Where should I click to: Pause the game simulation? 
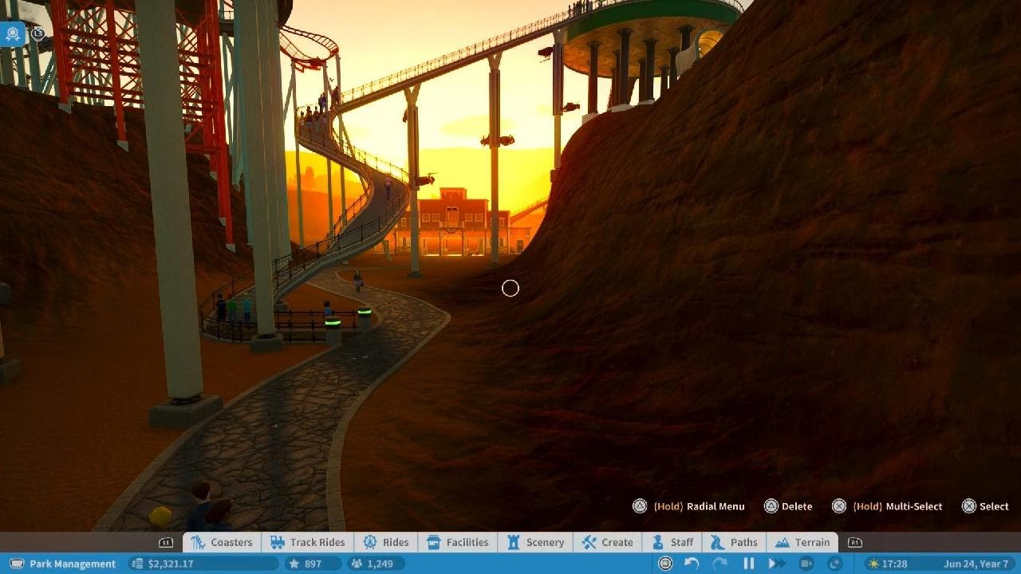tap(748, 564)
